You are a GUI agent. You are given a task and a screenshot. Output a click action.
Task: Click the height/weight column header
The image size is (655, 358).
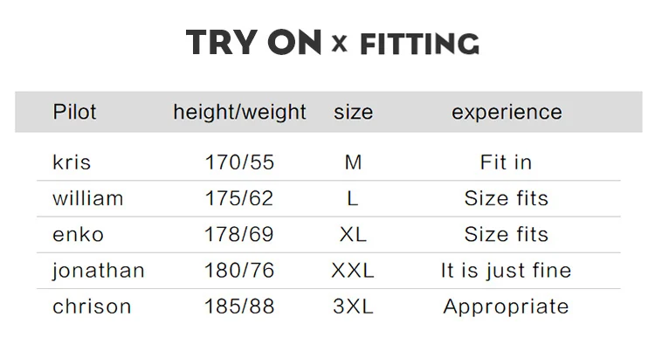pos(240,113)
